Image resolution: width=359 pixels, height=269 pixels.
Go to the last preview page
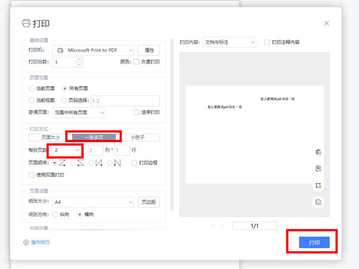296,225
